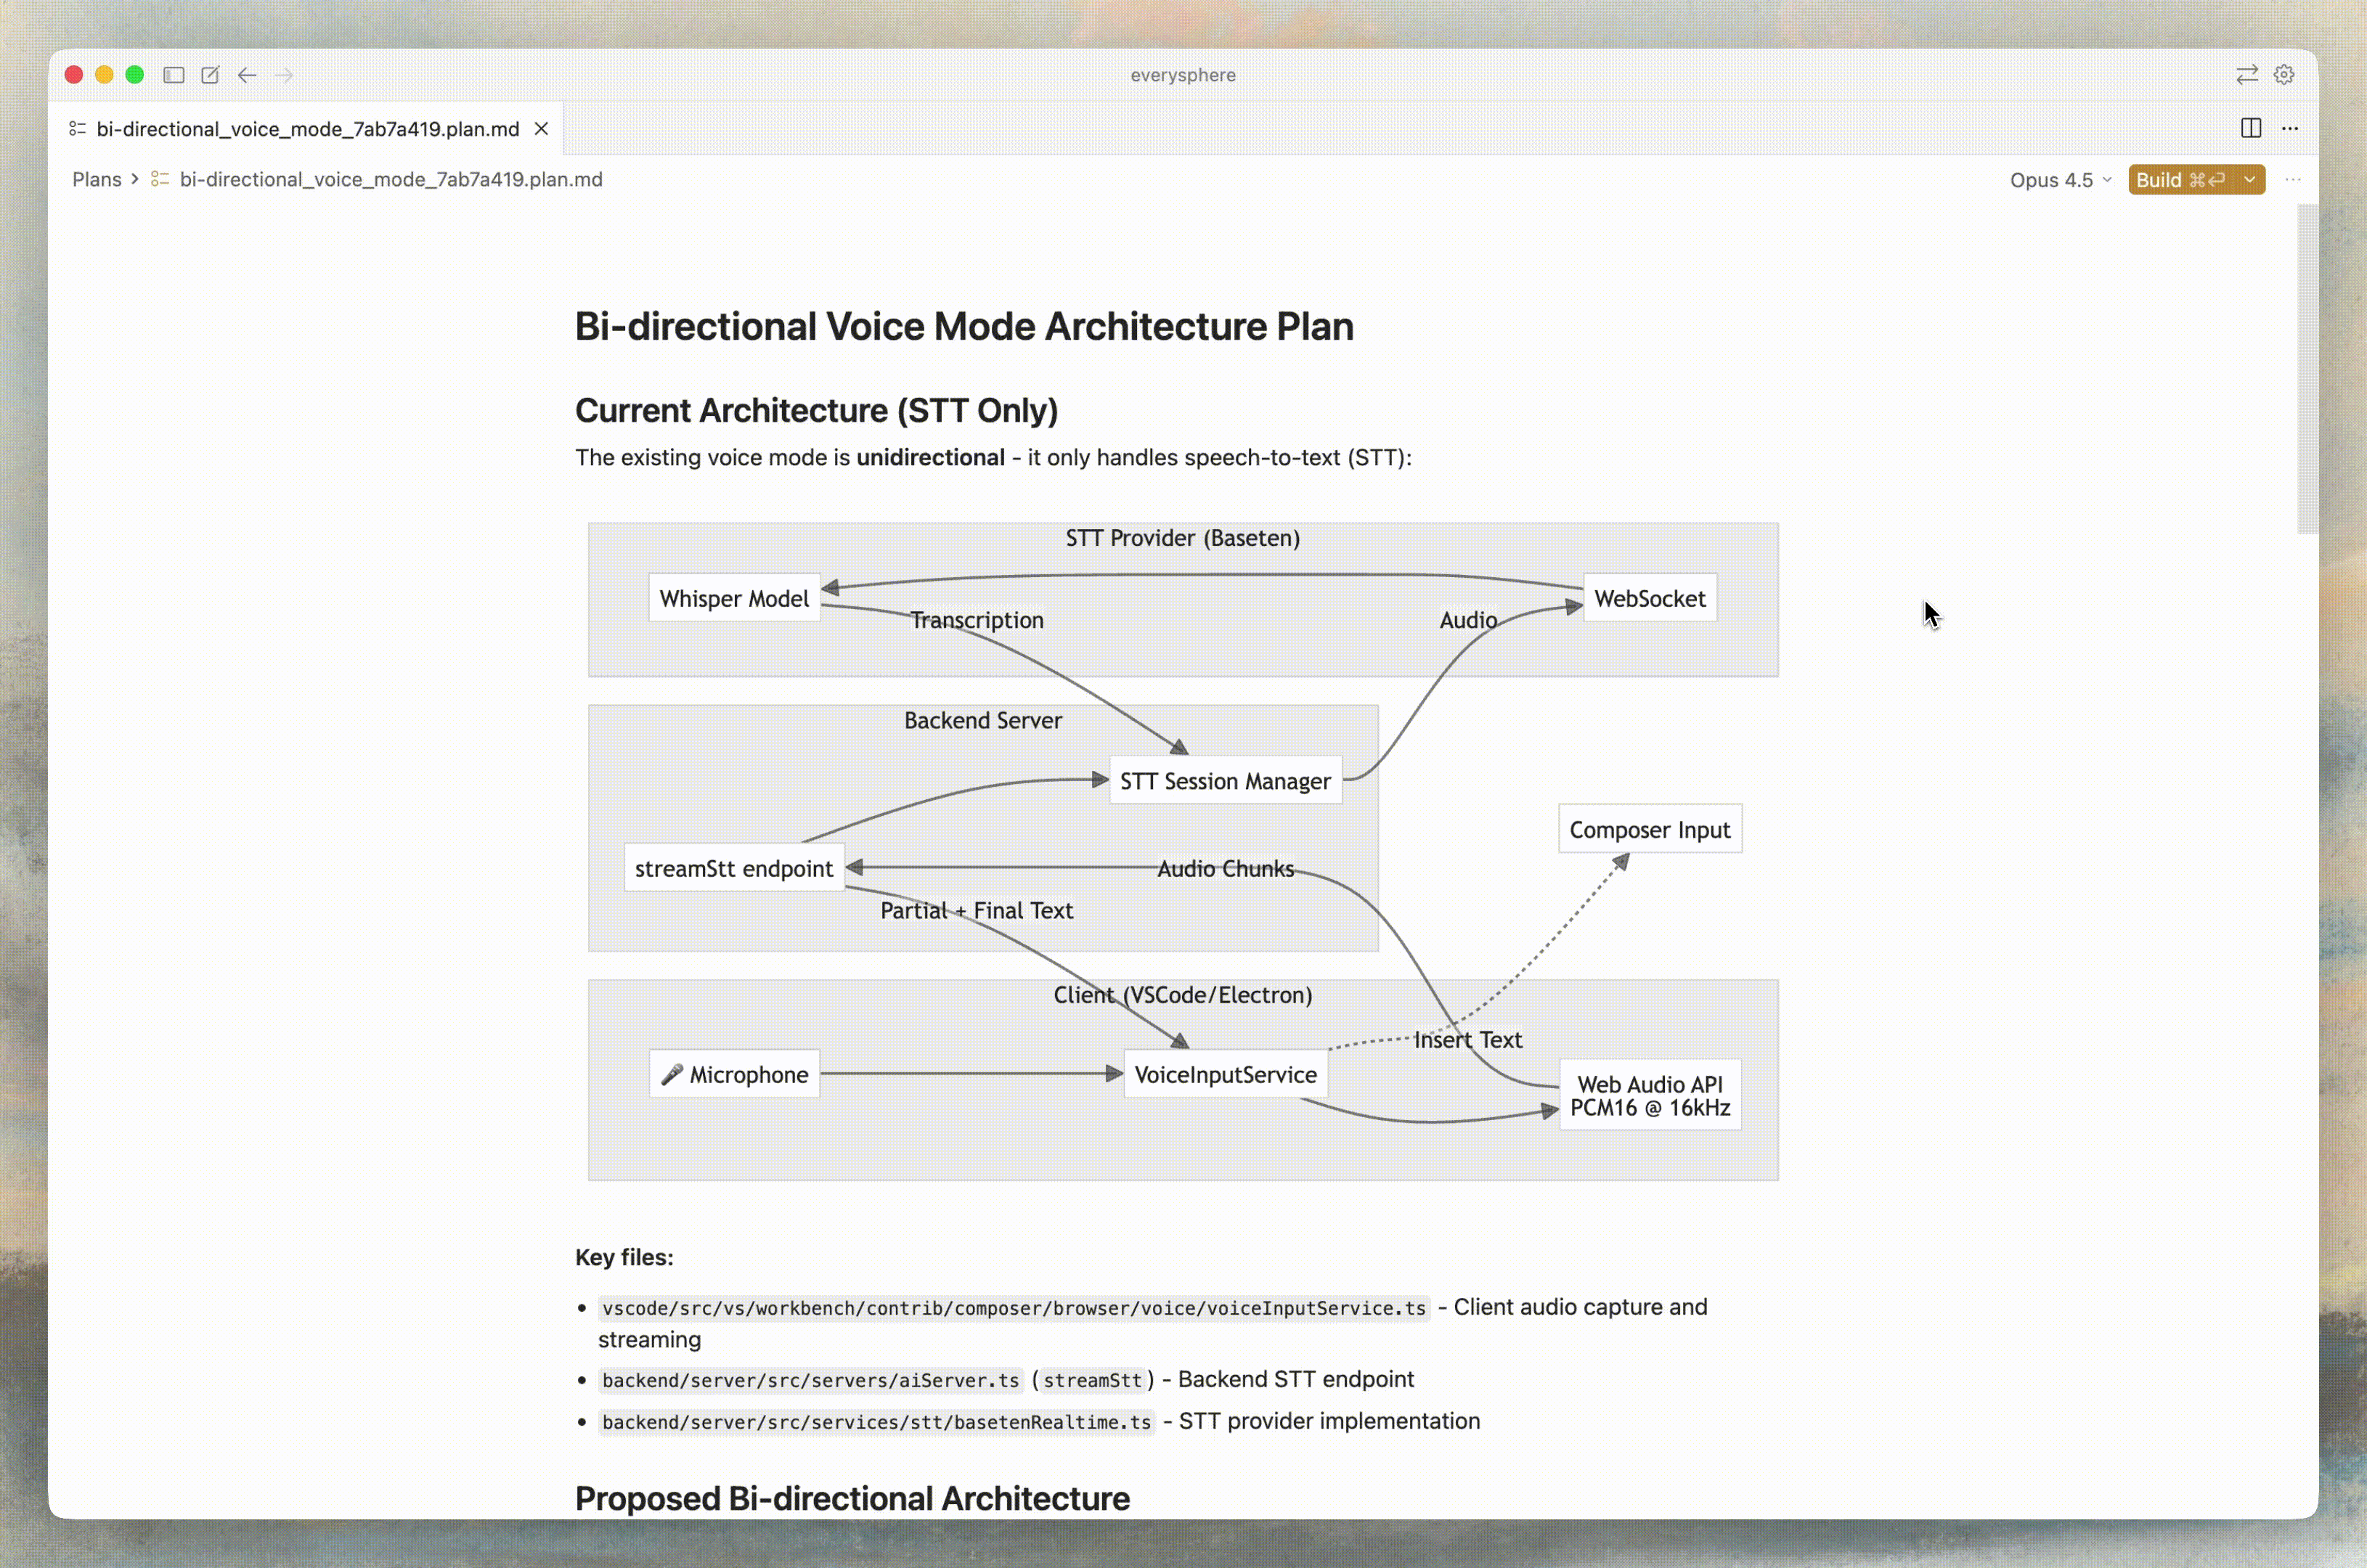Image resolution: width=2367 pixels, height=1568 pixels.
Task: Open the breadcrumb bar ellipsis menu
Action: [x=2293, y=180]
